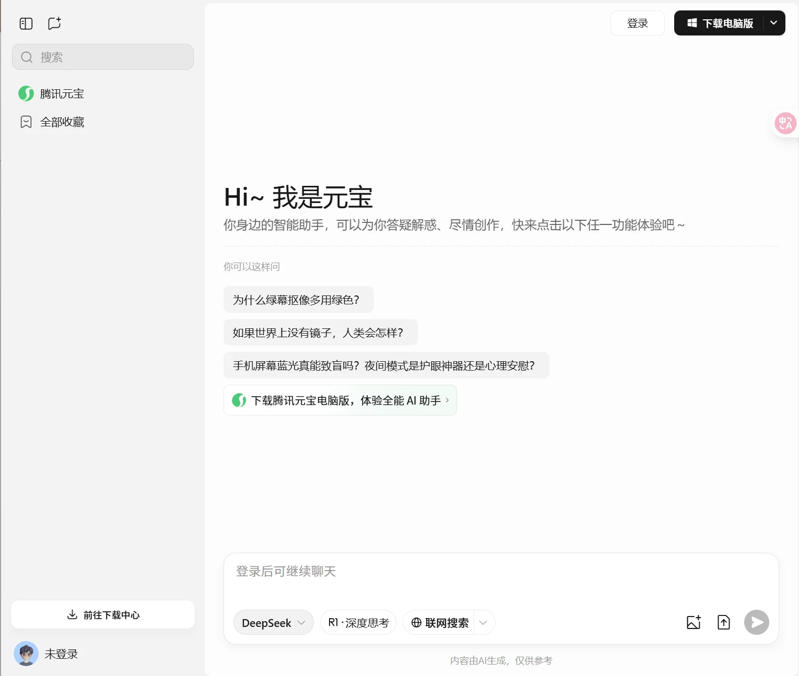Open the DeepSeek model dropdown
This screenshot has height=676, width=799.
(274, 623)
